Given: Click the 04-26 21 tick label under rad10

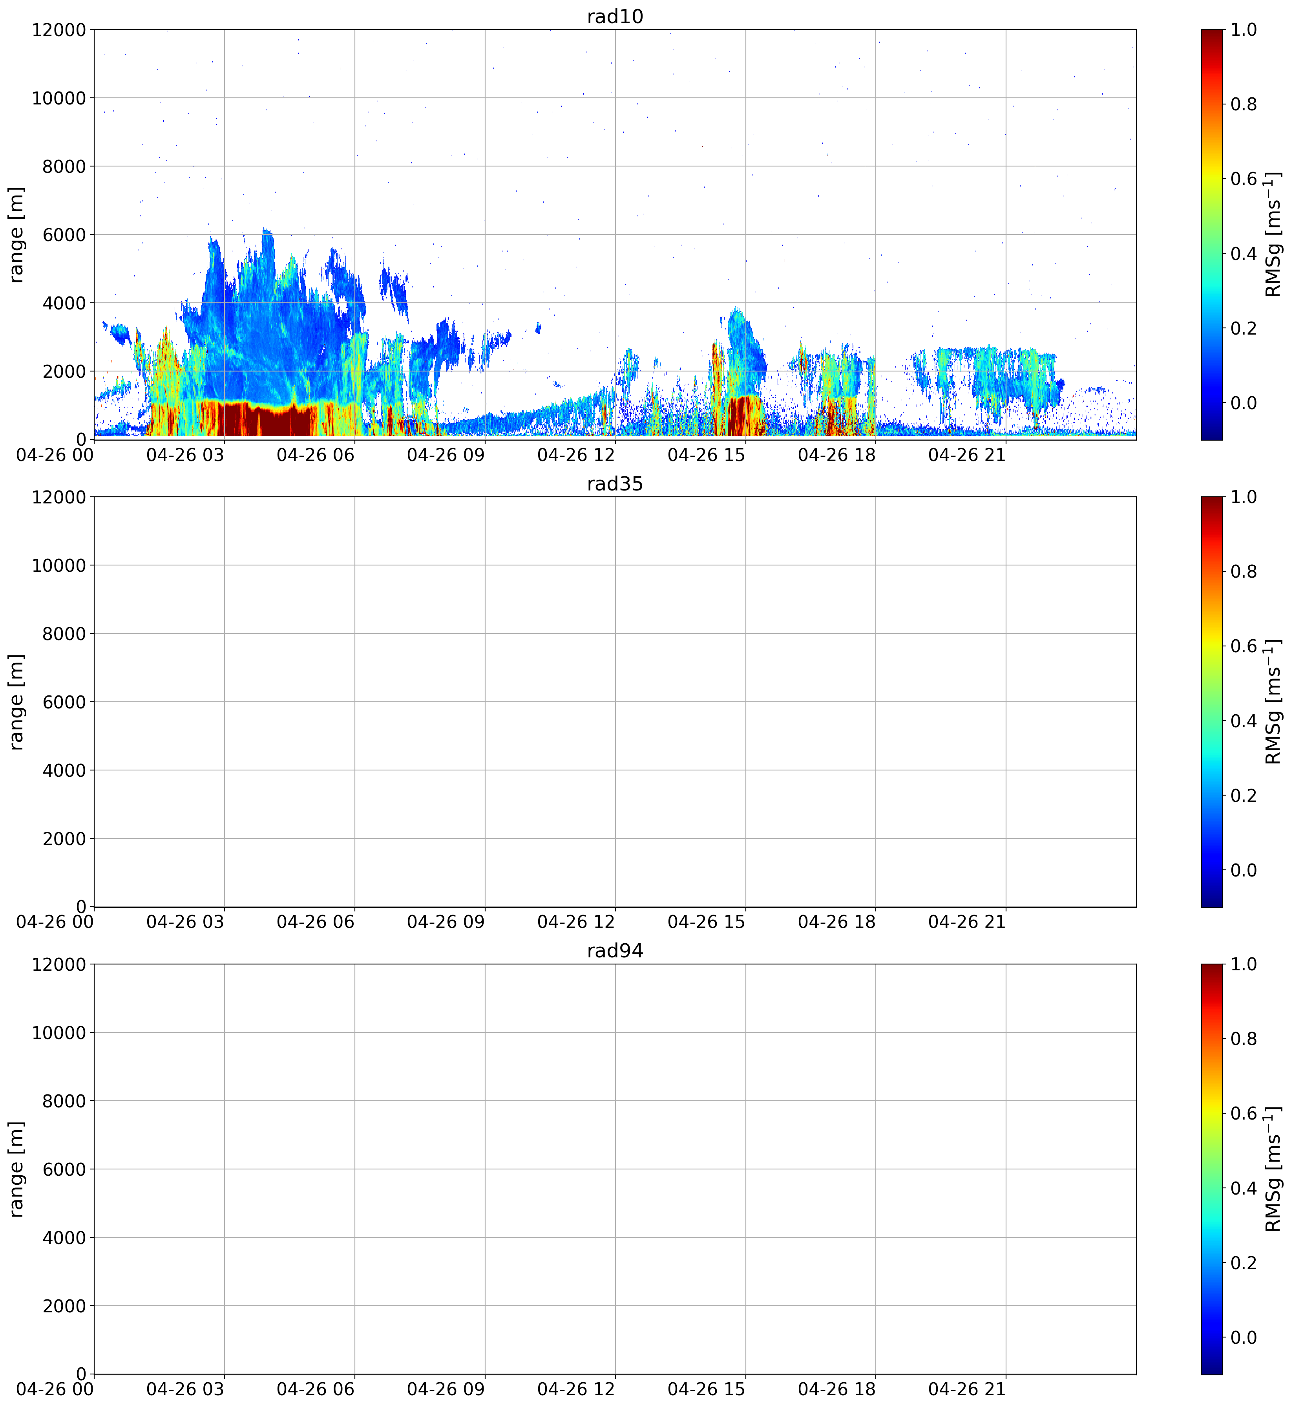Looking at the screenshot, I should pos(967,455).
